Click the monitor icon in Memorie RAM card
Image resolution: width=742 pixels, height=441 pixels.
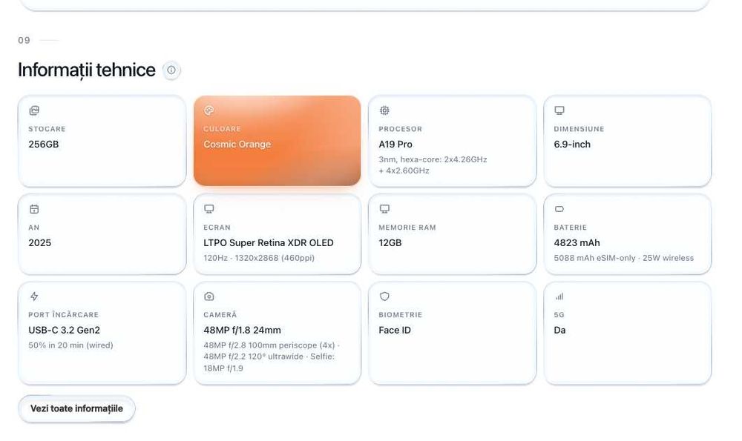coord(384,209)
